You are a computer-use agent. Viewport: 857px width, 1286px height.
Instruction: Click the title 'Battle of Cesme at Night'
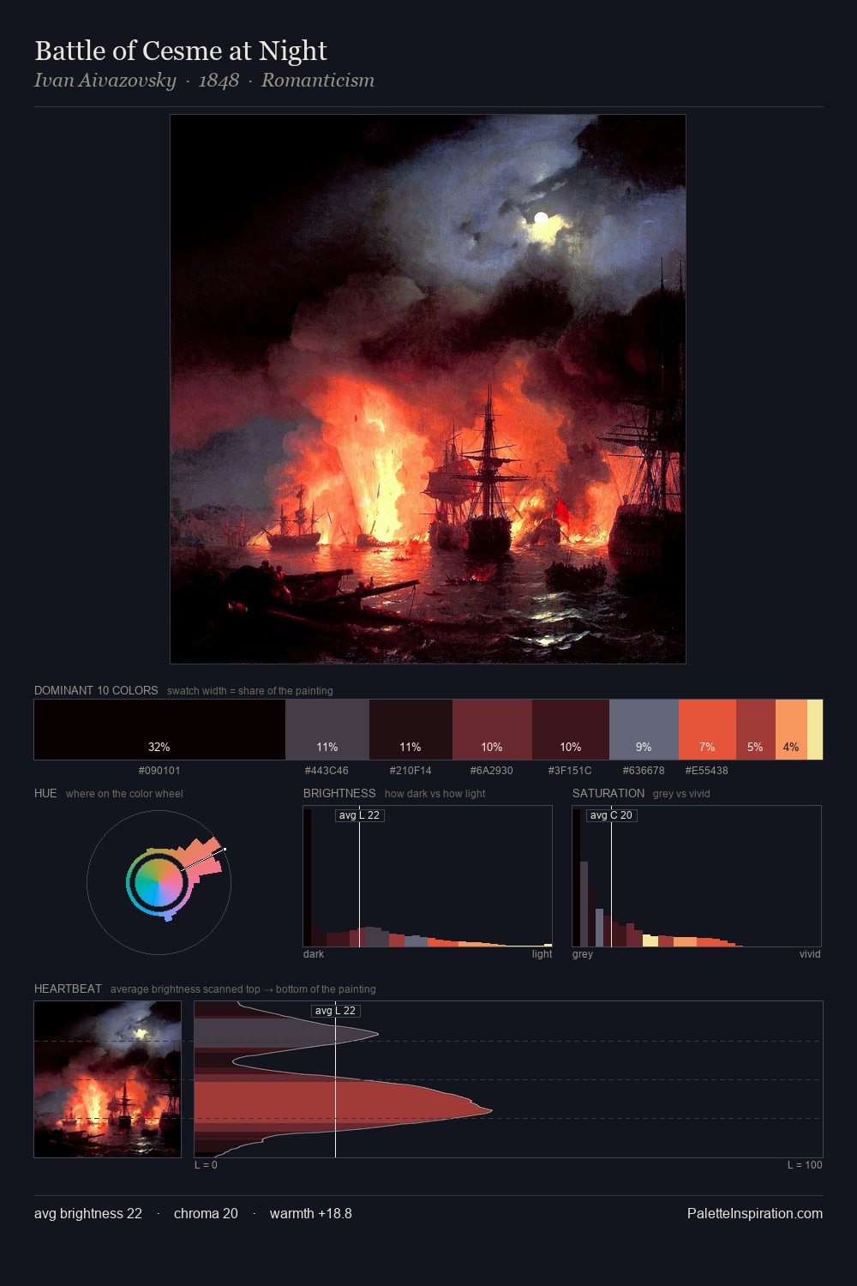pyautogui.click(x=181, y=51)
